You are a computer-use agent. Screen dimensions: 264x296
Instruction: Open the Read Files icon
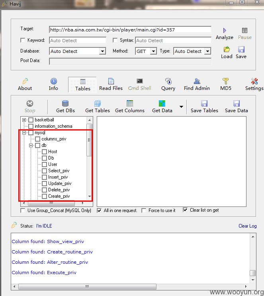tap(111, 81)
